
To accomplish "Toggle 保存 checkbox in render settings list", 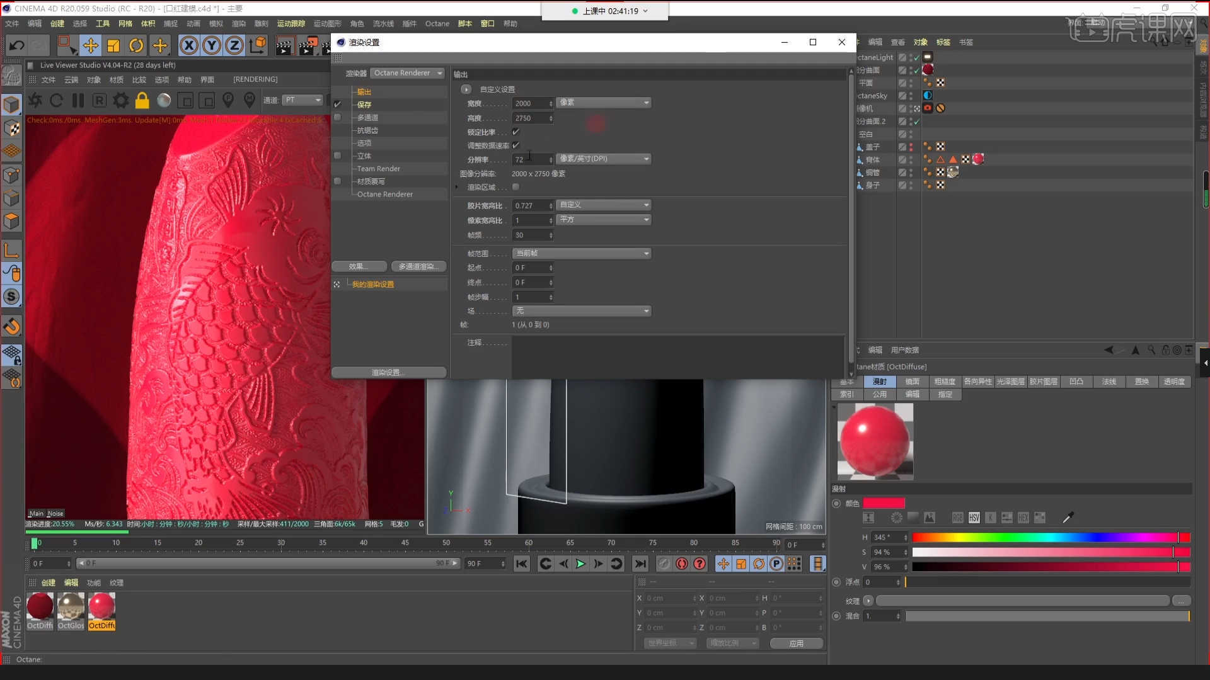I will (x=337, y=105).
